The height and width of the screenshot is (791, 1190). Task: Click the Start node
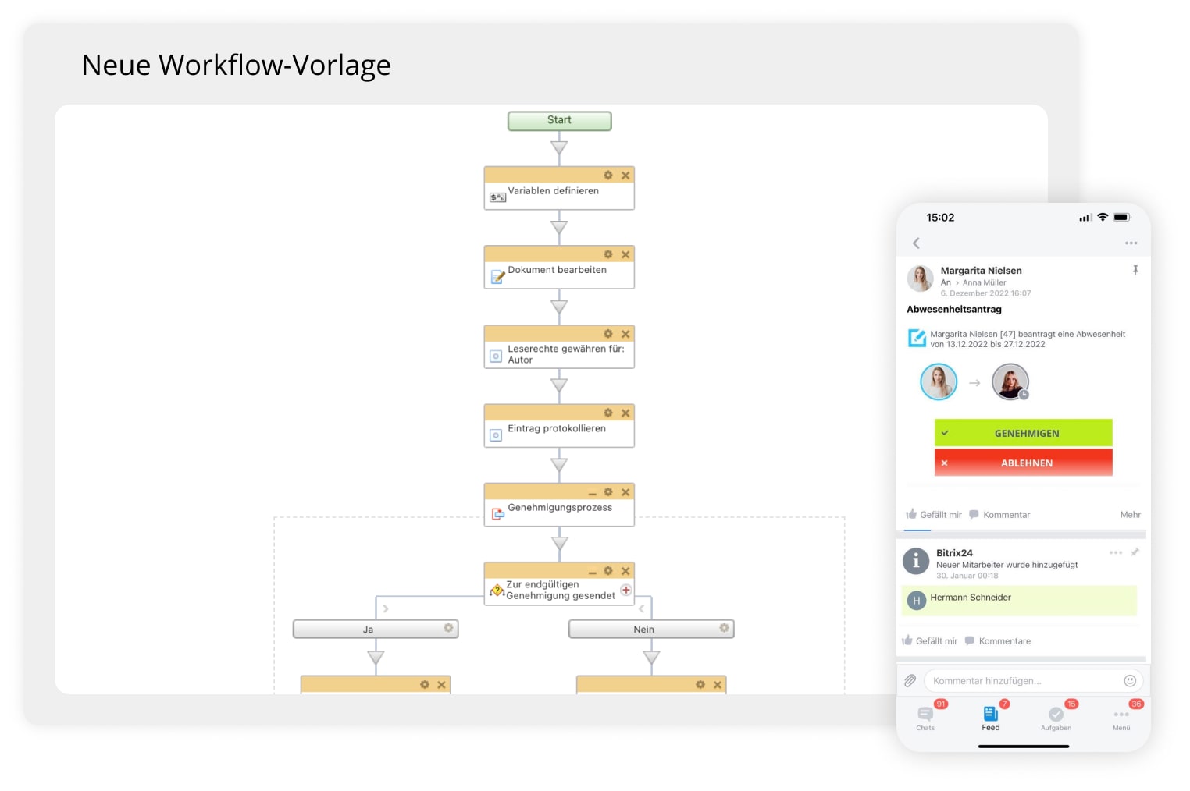coord(559,120)
